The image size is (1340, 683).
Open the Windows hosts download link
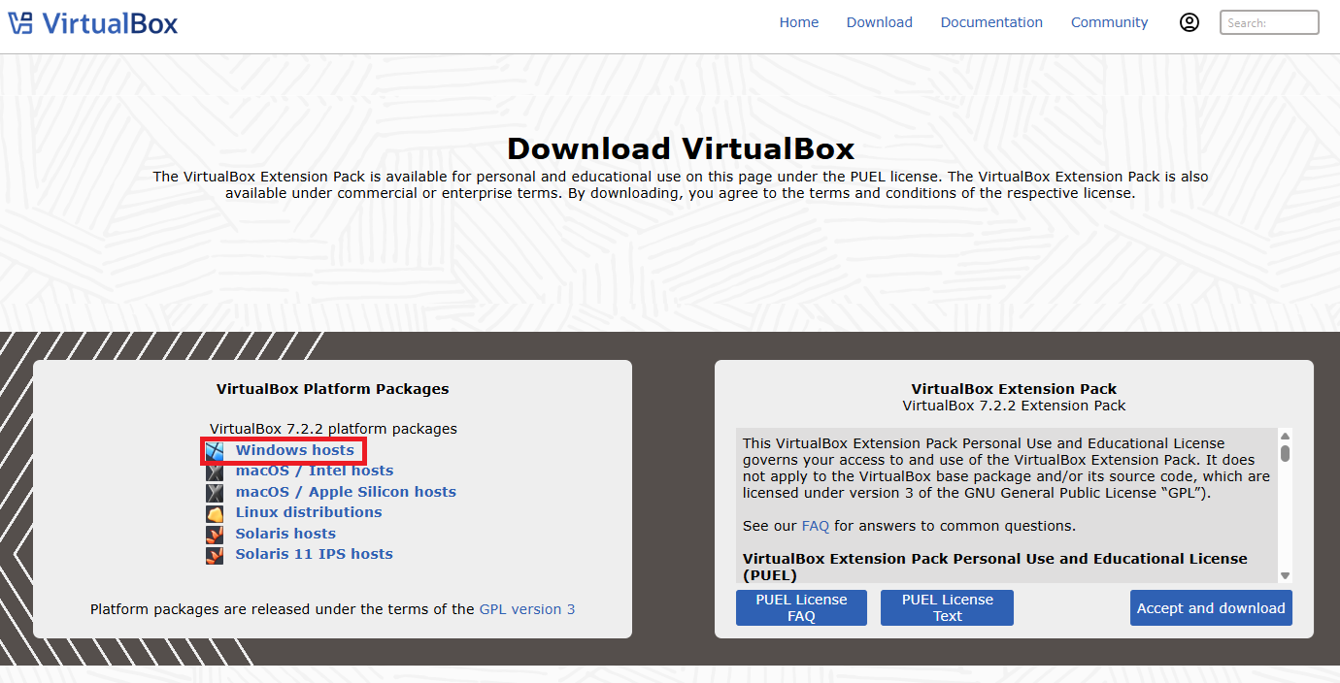coord(294,450)
